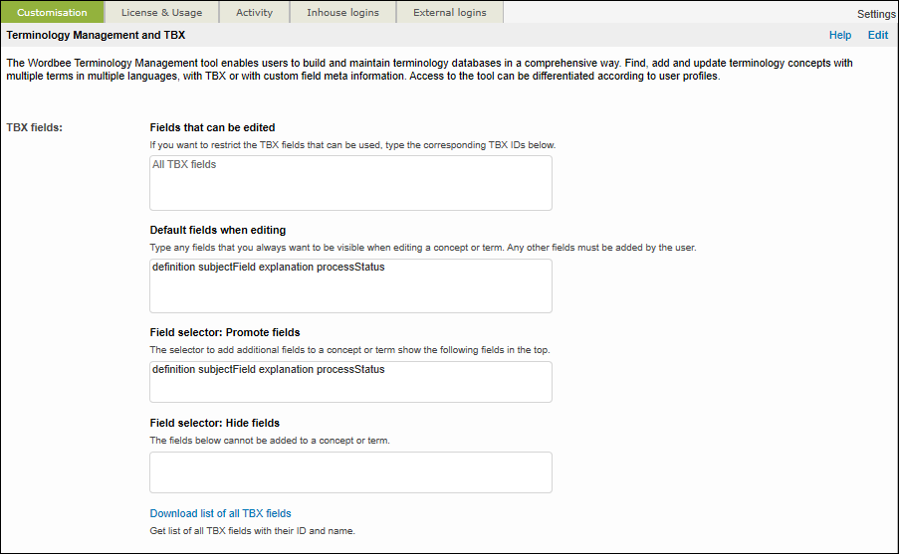Click inside the 'Default fields when editing' textbox
This screenshot has width=899, height=554.
click(350, 285)
